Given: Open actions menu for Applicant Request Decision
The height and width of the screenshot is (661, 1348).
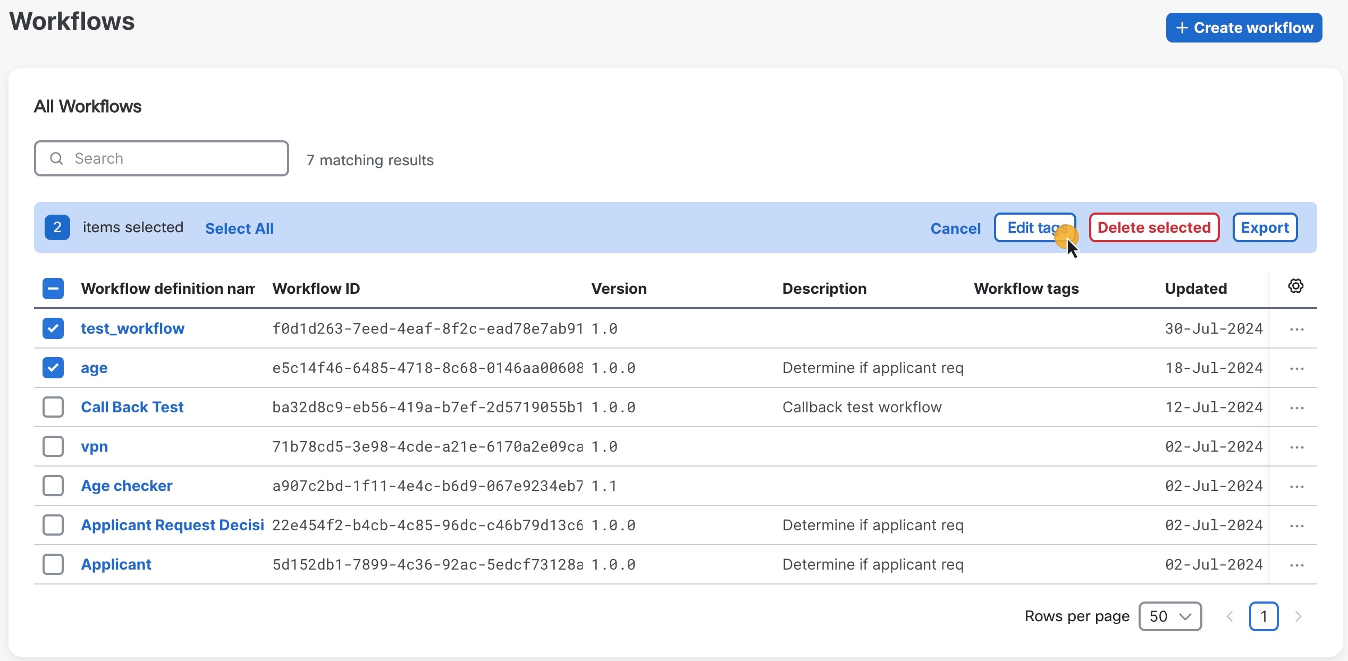Looking at the screenshot, I should 1296,525.
